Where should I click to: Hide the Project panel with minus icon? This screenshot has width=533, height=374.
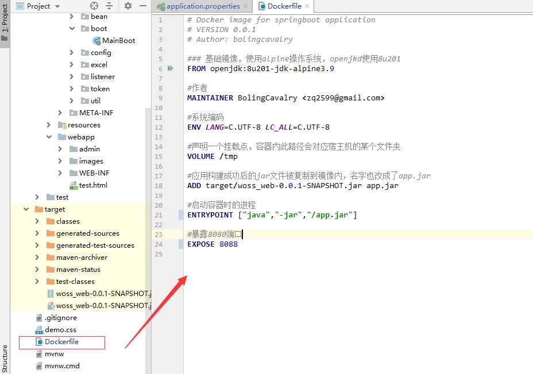[143, 6]
